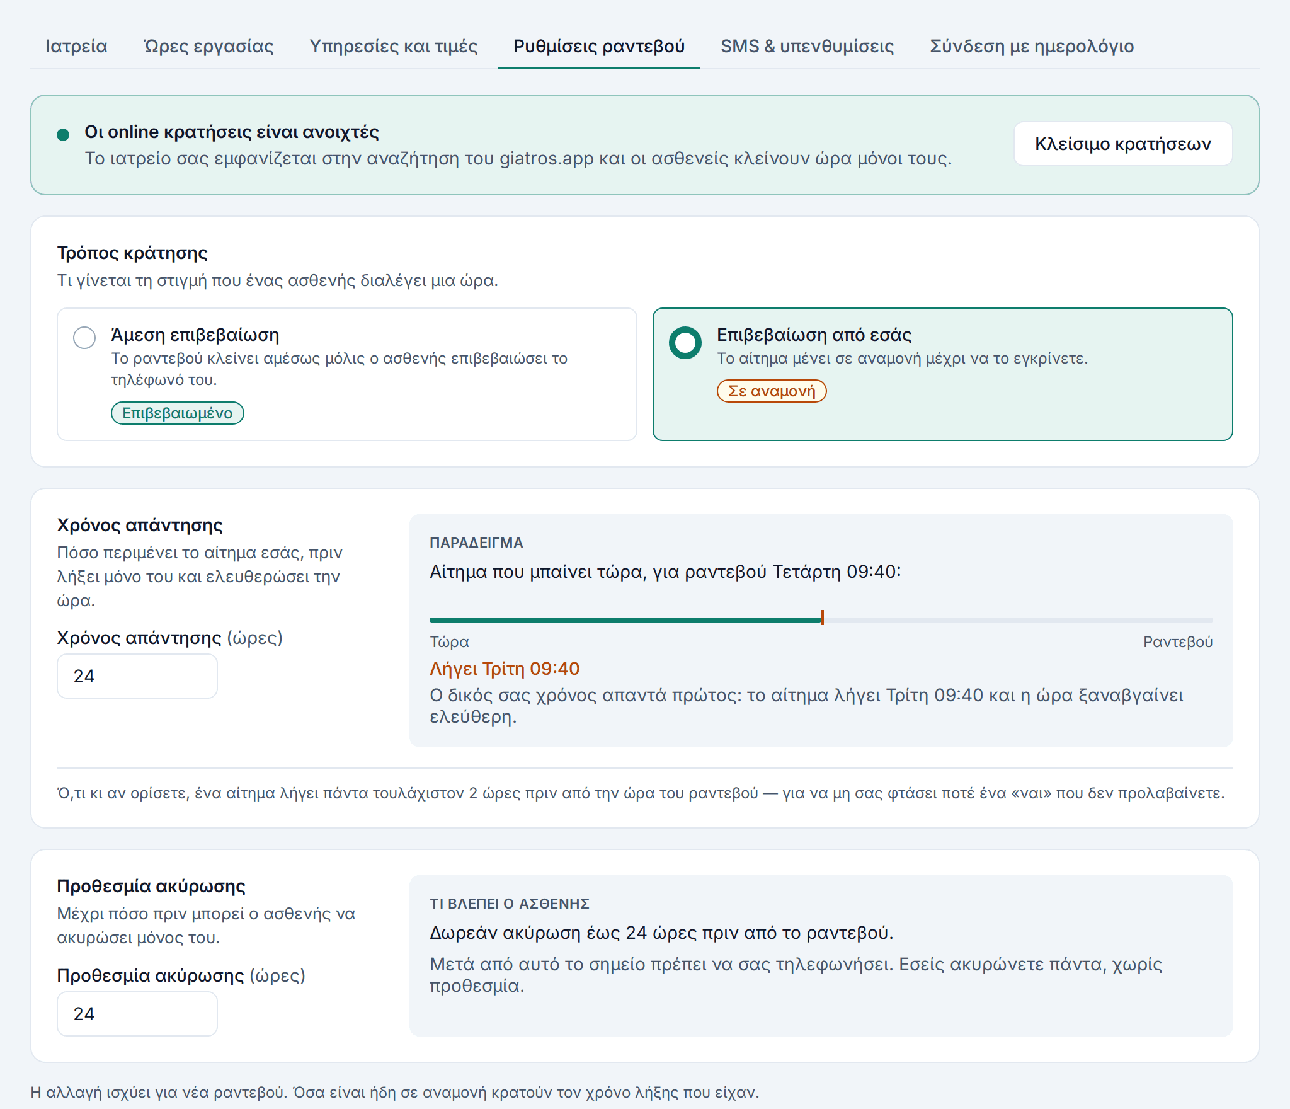The image size is (1290, 1109).
Task: Click the Ραντεβού timeline label
Action: (x=1178, y=641)
